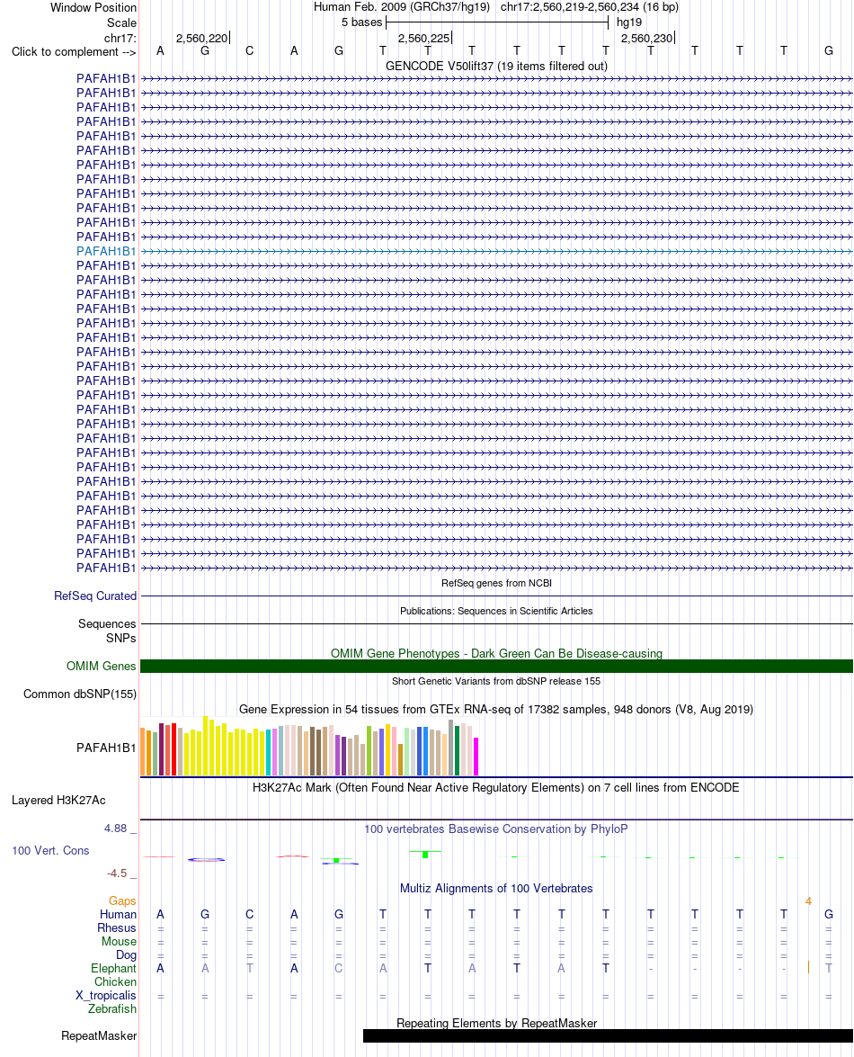
Task: Click the 4.88 upper conservation value
Action: [115, 828]
